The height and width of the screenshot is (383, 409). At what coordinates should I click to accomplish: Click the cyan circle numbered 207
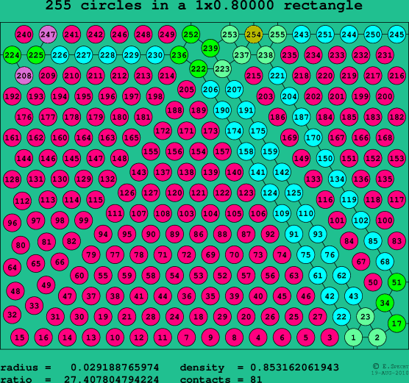click(x=234, y=90)
